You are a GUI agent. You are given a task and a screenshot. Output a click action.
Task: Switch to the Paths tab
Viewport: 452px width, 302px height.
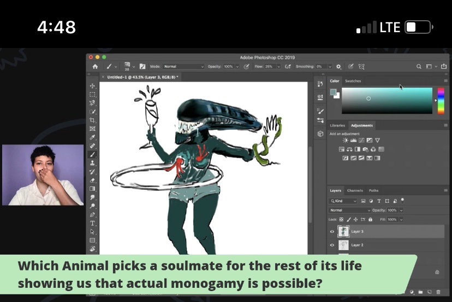pyautogui.click(x=373, y=191)
